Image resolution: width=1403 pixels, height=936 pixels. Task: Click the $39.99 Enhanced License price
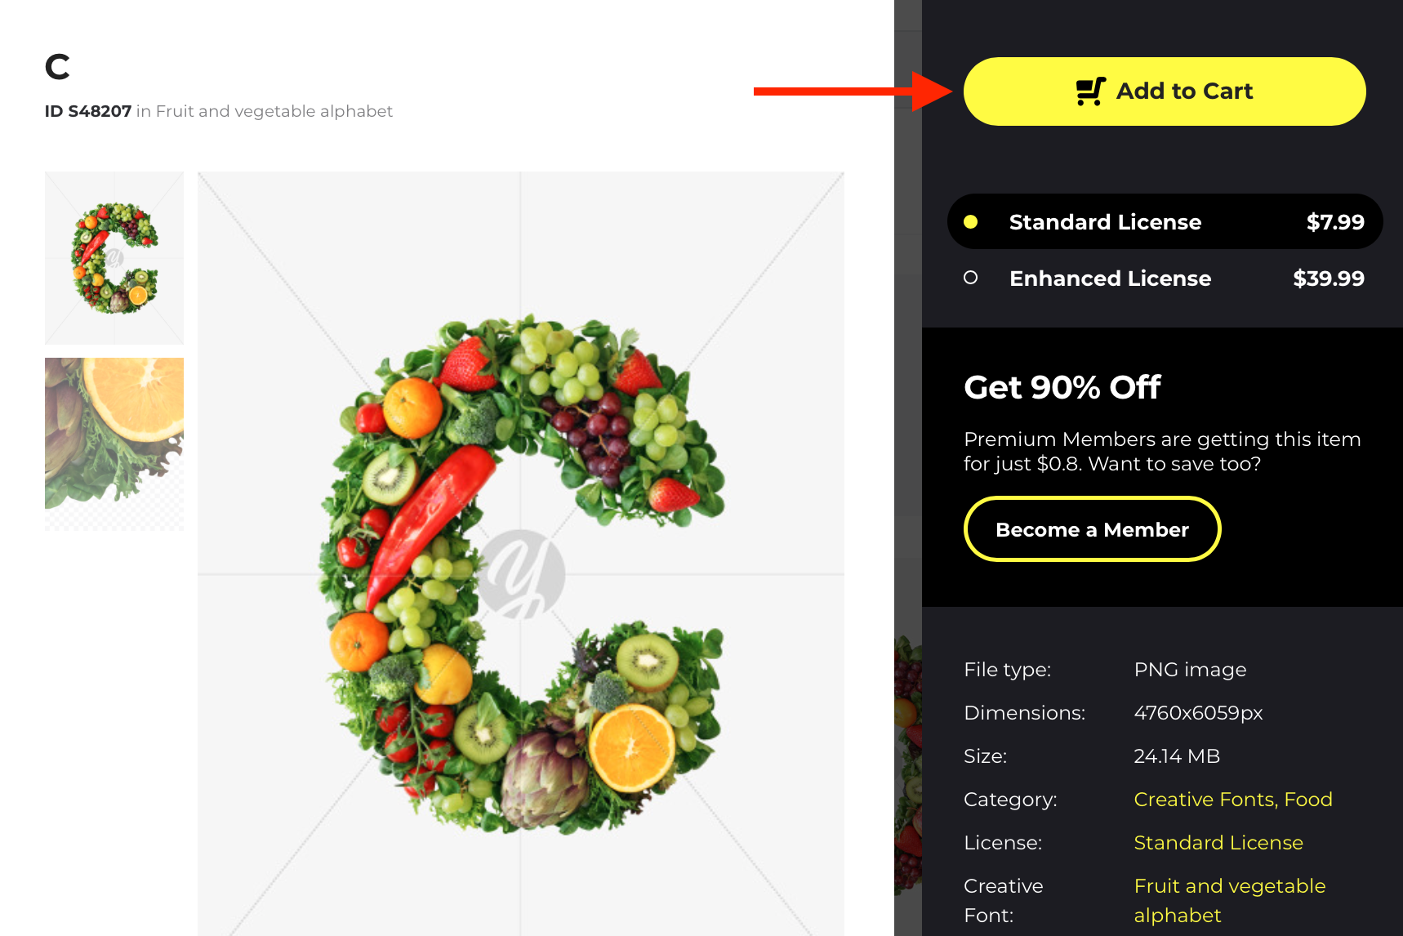click(1329, 279)
